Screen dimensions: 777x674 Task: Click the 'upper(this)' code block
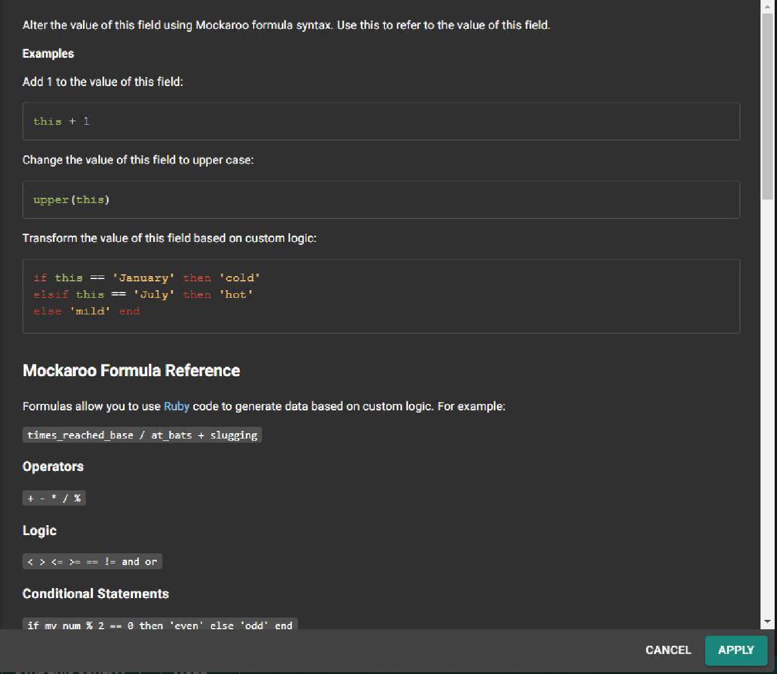click(71, 200)
